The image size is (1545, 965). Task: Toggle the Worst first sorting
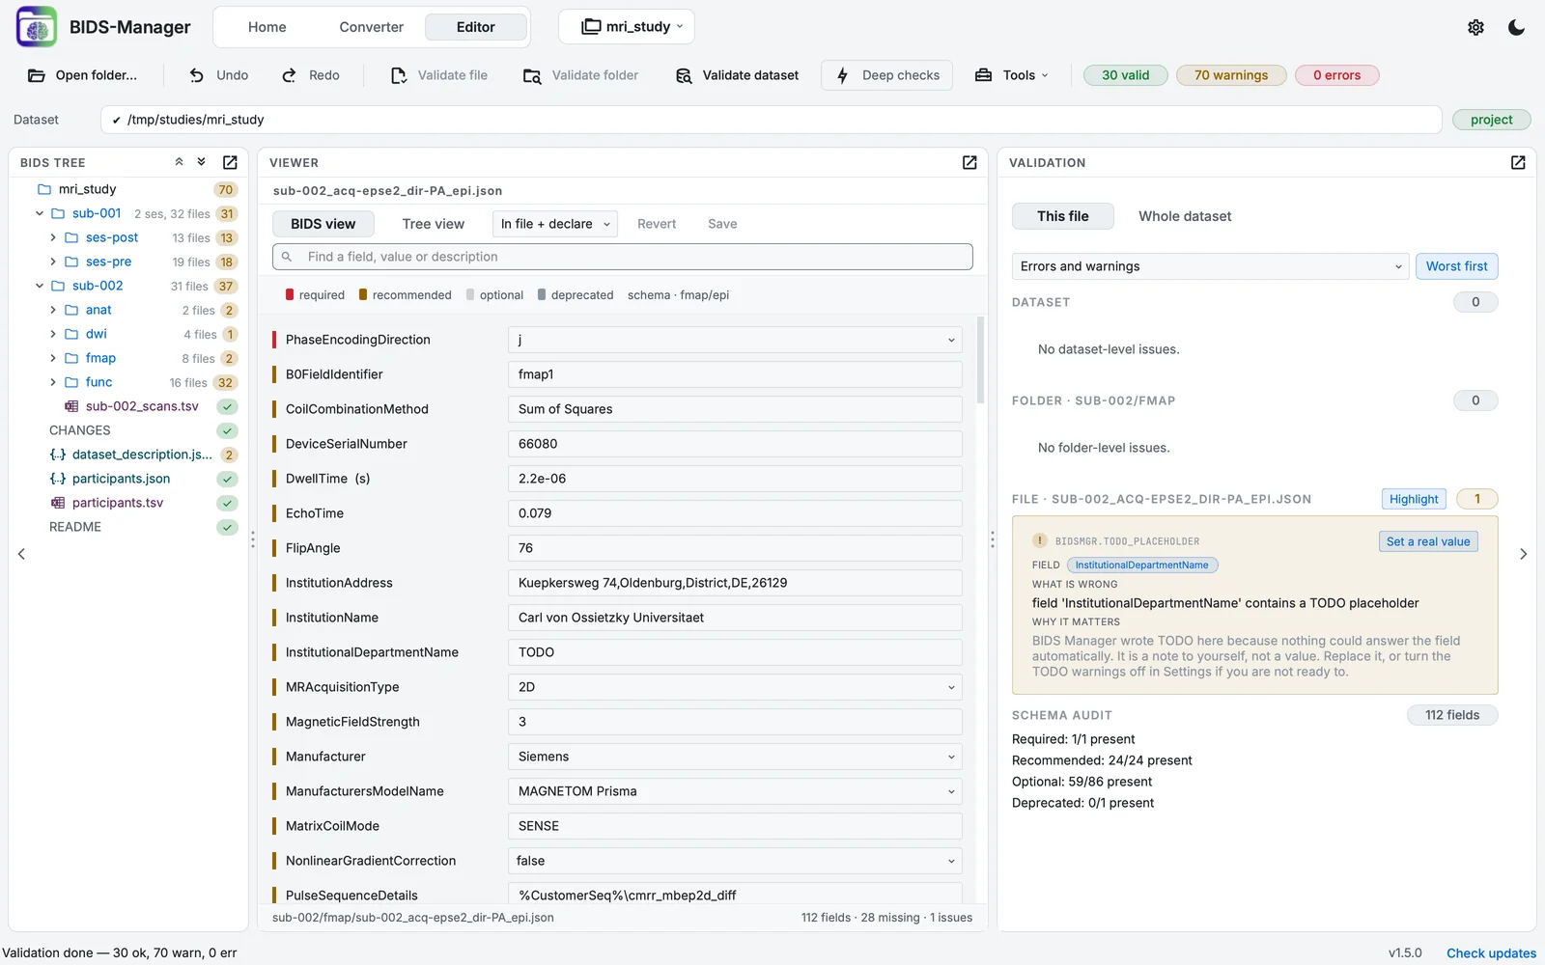(x=1456, y=266)
